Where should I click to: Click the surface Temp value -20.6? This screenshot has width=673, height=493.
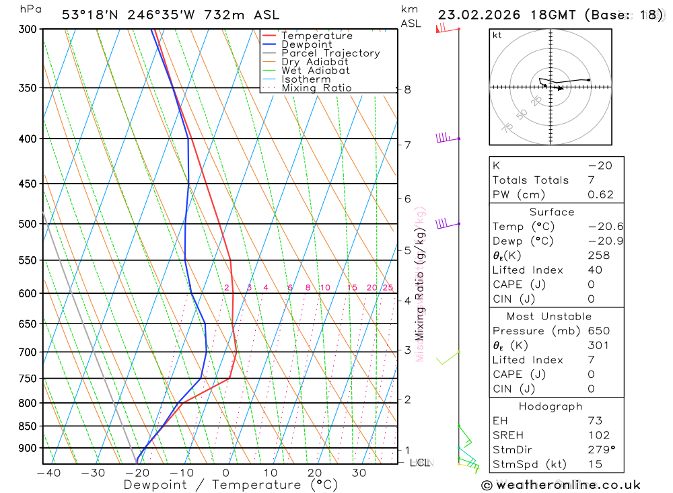(606, 227)
